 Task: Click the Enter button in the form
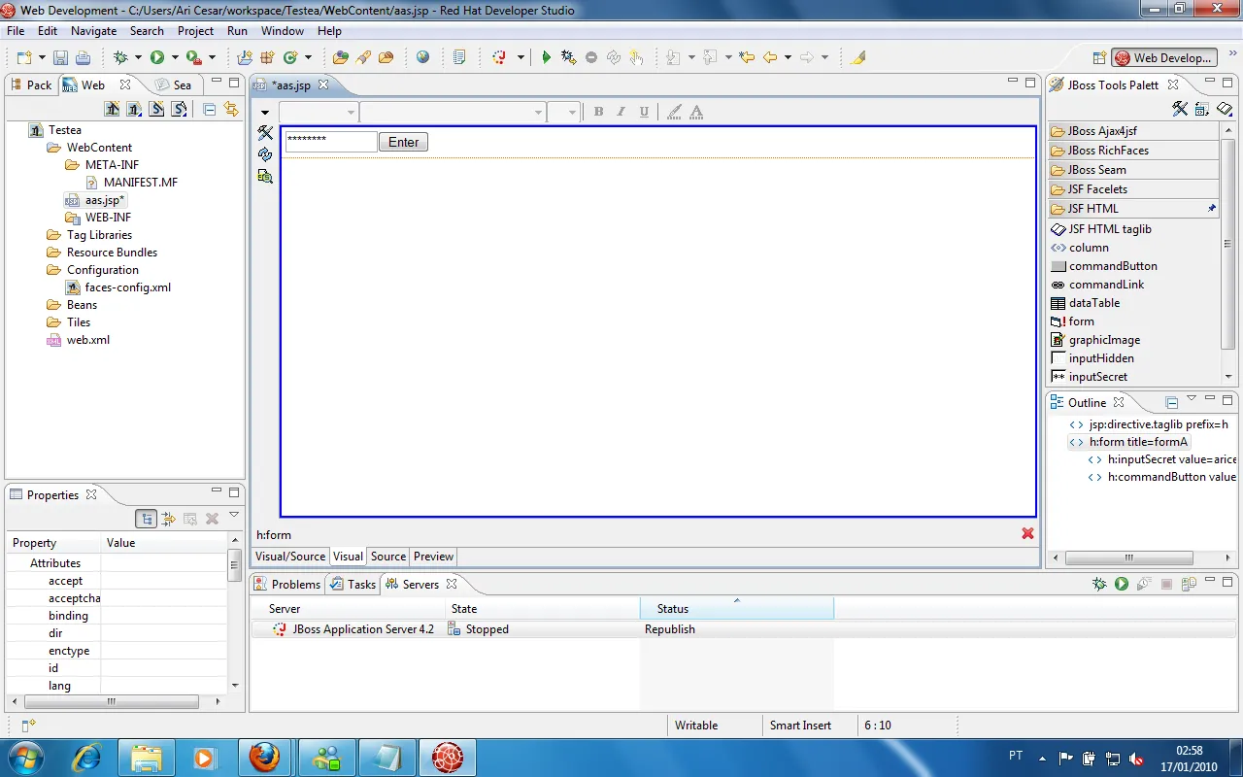[x=403, y=142]
